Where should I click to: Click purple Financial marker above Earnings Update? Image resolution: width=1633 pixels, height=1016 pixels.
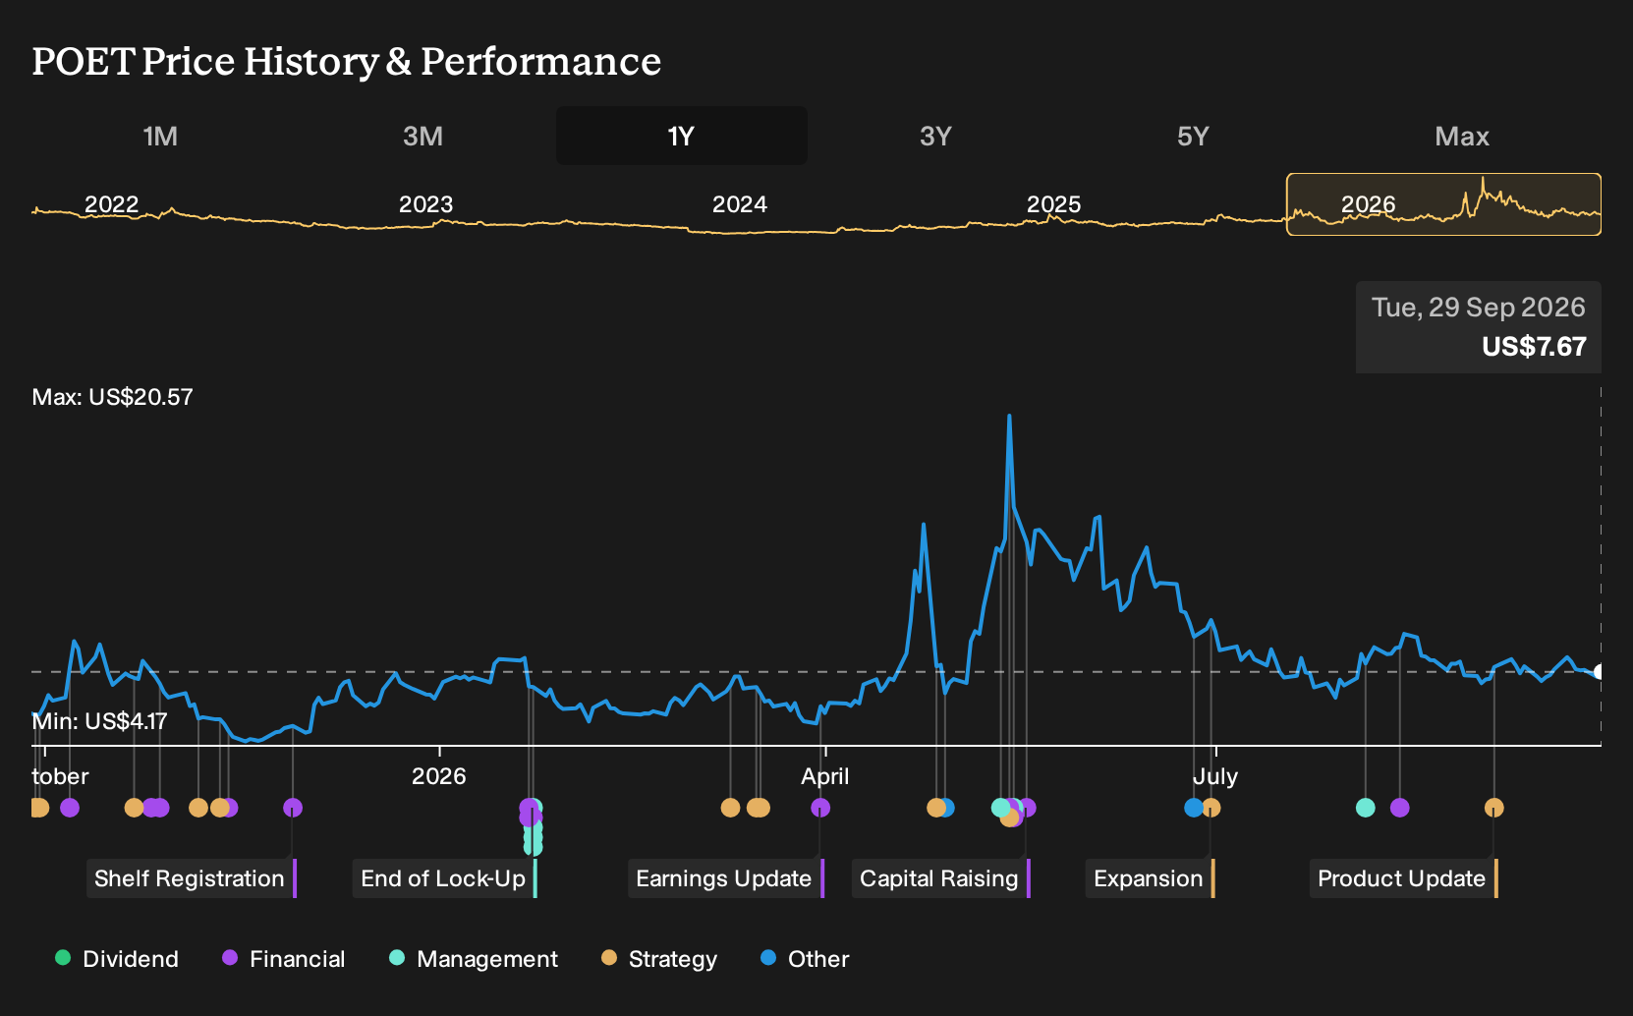click(820, 808)
